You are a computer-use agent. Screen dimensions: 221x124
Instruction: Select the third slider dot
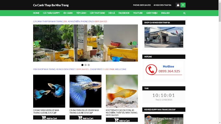click(89, 65)
